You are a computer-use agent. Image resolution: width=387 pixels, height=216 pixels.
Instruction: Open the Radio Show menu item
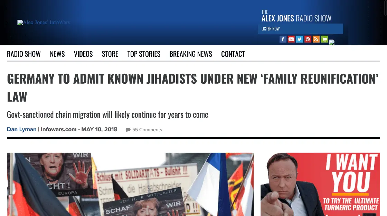point(24,54)
